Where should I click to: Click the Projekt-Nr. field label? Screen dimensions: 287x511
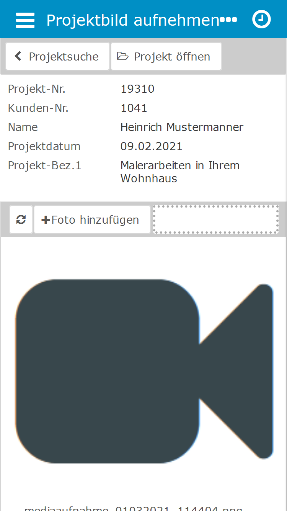(x=37, y=89)
